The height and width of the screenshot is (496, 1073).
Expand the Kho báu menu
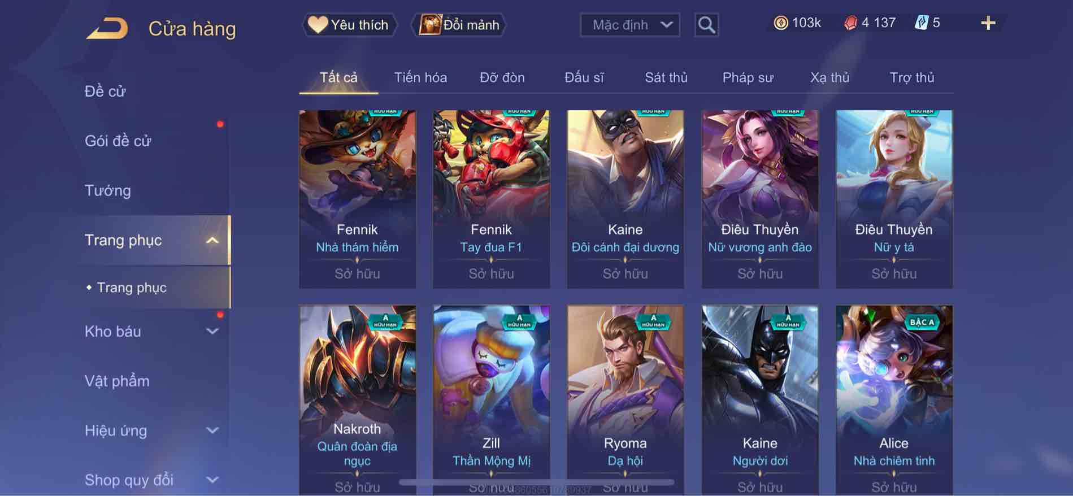pyautogui.click(x=212, y=332)
